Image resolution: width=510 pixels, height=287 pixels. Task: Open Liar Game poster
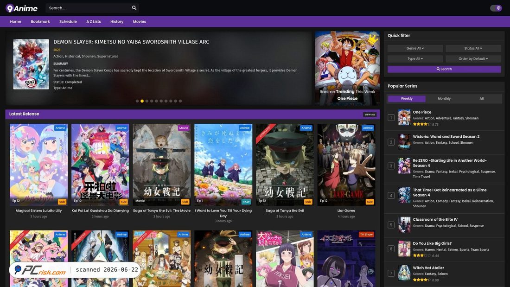click(x=346, y=165)
